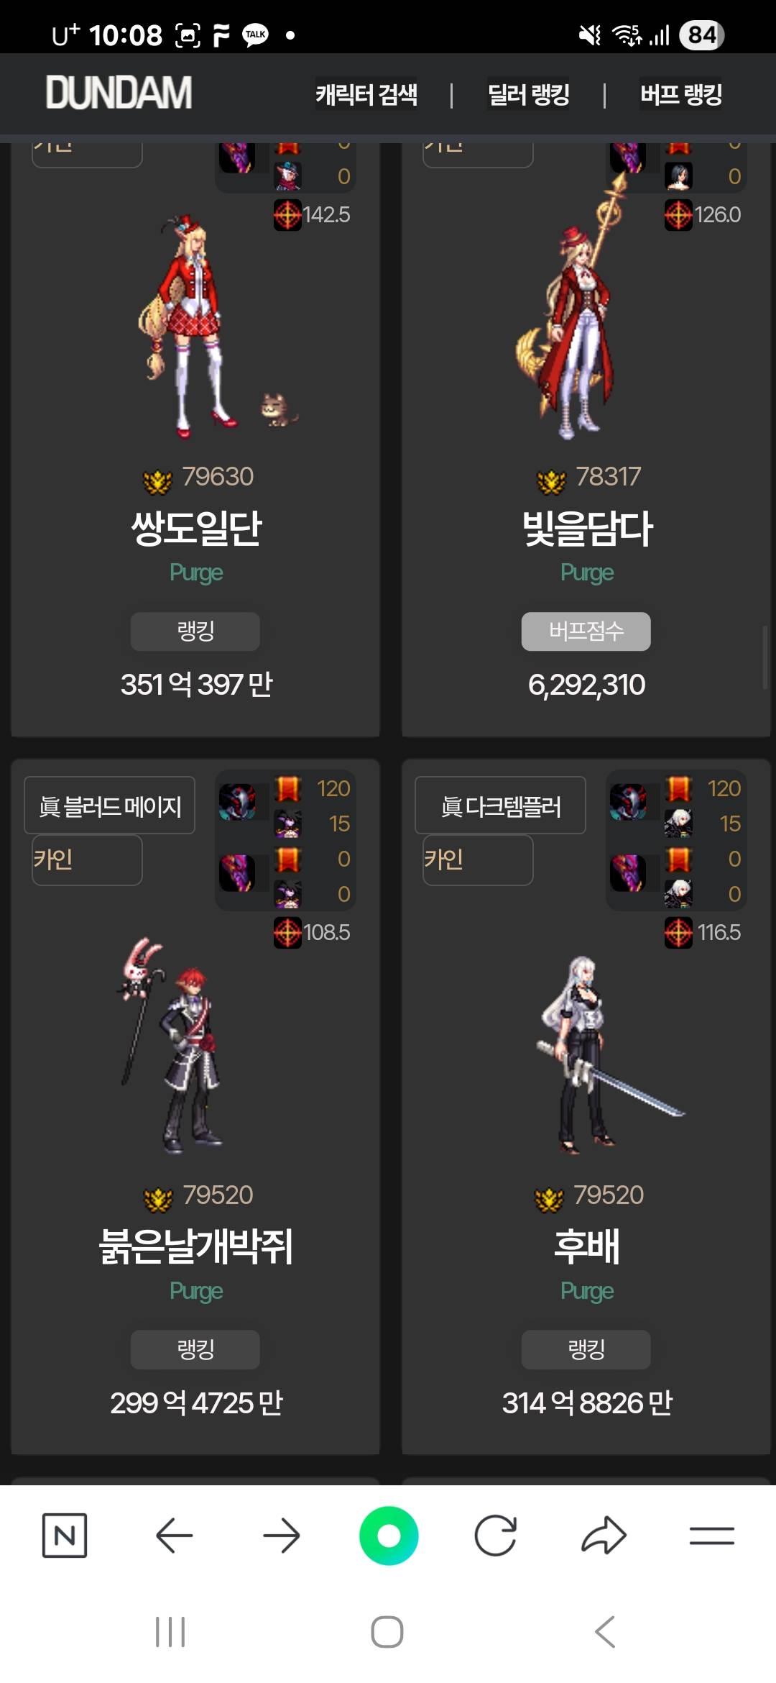Click the crosshair icon next to 142.5
The height and width of the screenshot is (1683, 776).
click(x=287, y=215)
